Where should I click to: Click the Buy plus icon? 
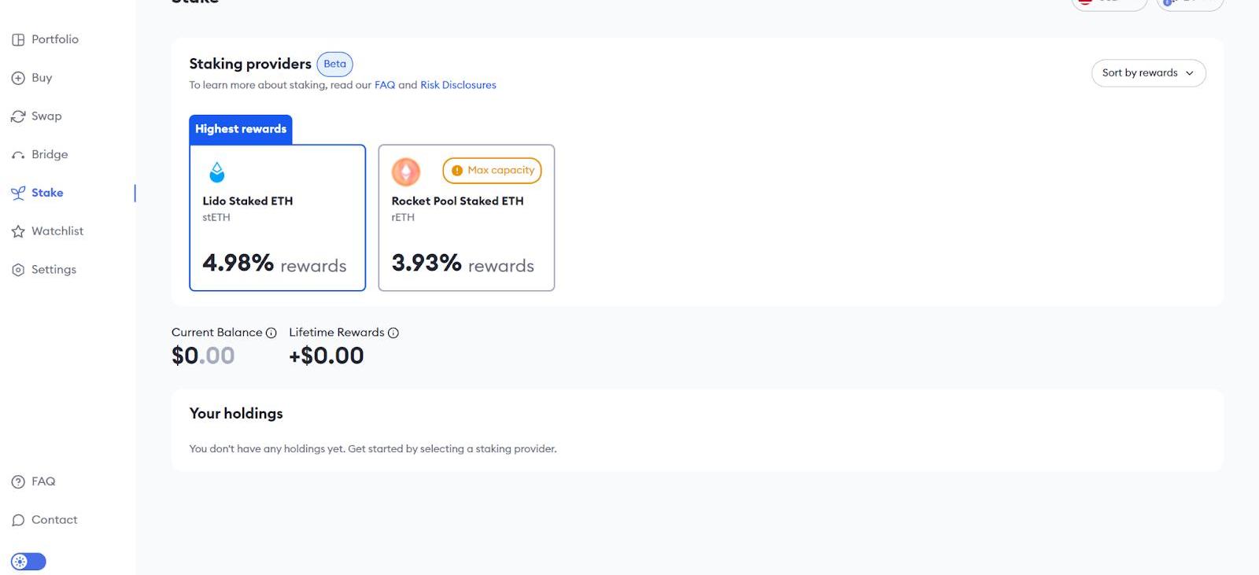coord(18,78)
